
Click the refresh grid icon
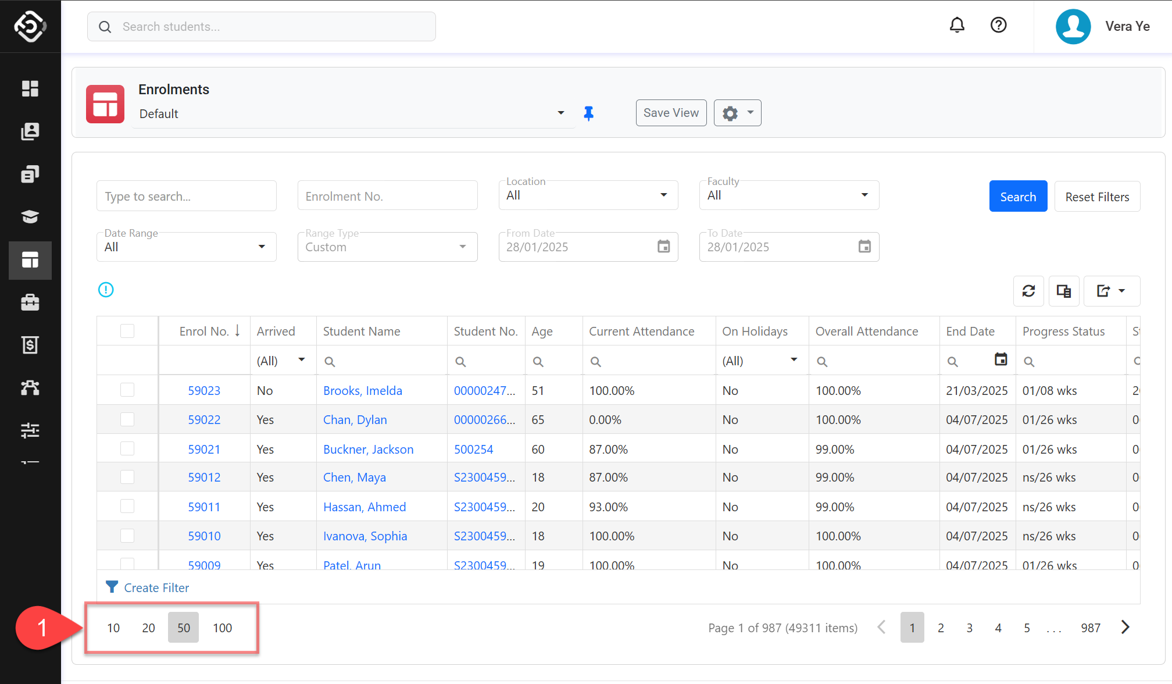coord(1028,291)
